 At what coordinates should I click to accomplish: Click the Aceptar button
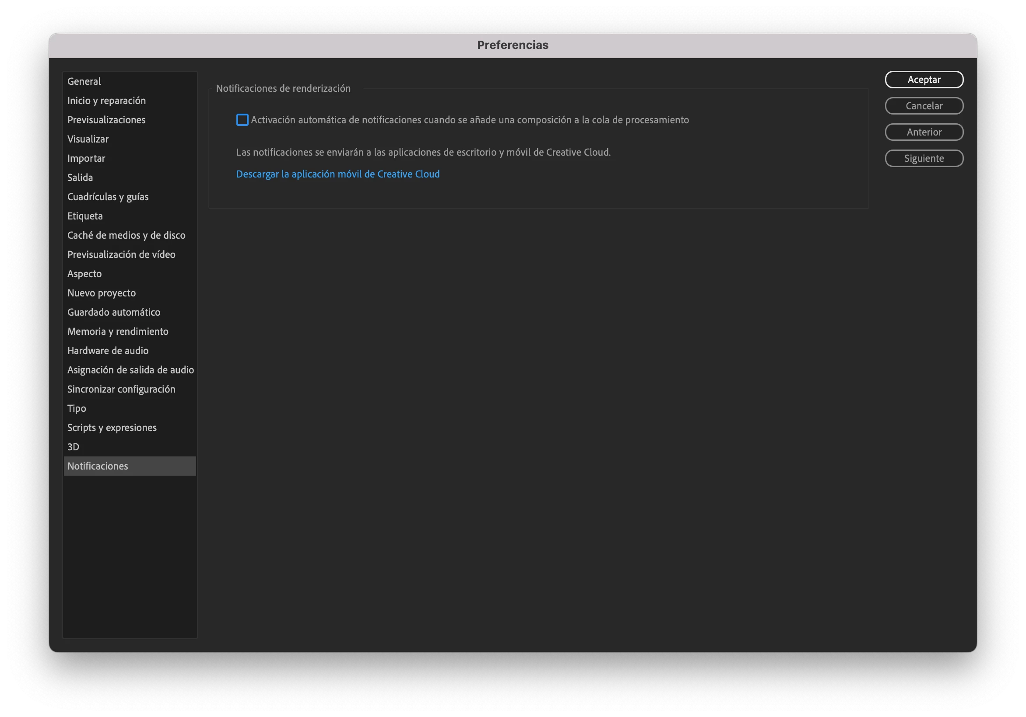pyautogui.click(x=924, y=80)
